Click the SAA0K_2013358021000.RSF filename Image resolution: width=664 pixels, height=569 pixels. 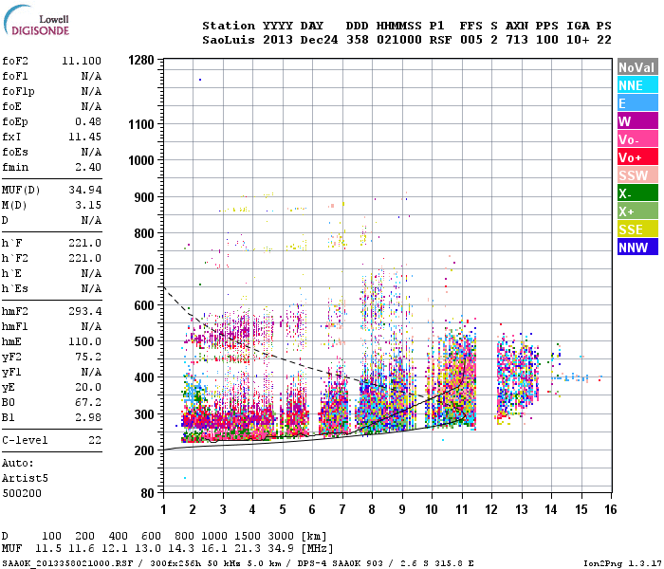tap(67, 563)
